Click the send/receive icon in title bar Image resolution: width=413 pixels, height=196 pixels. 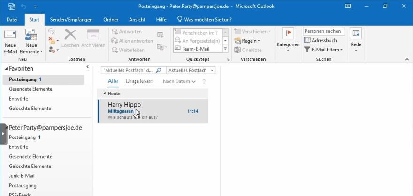(x=12, y=6)
